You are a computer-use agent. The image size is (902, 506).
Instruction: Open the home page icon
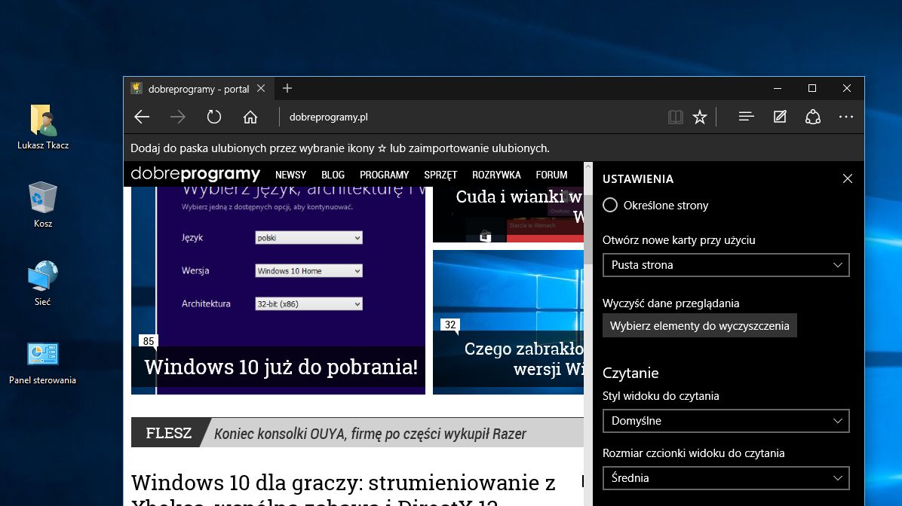click(x=250, y=117)
